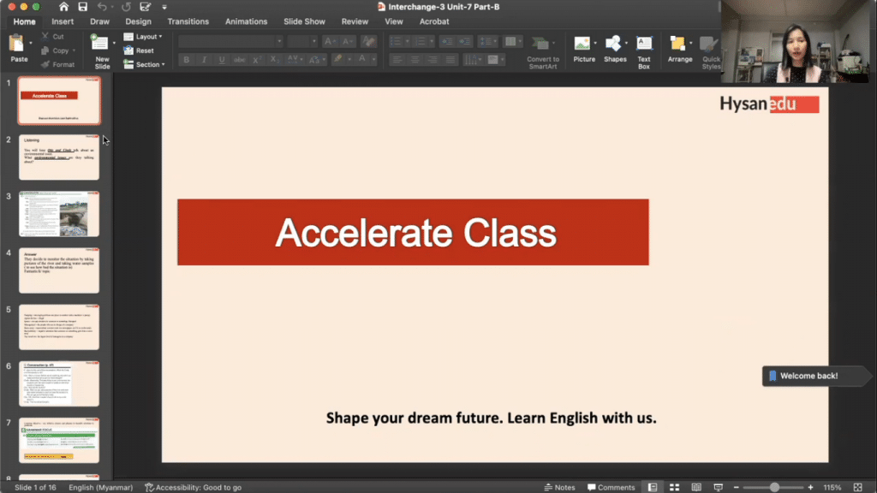Switch to Slide Sorter view

(675, 487)
